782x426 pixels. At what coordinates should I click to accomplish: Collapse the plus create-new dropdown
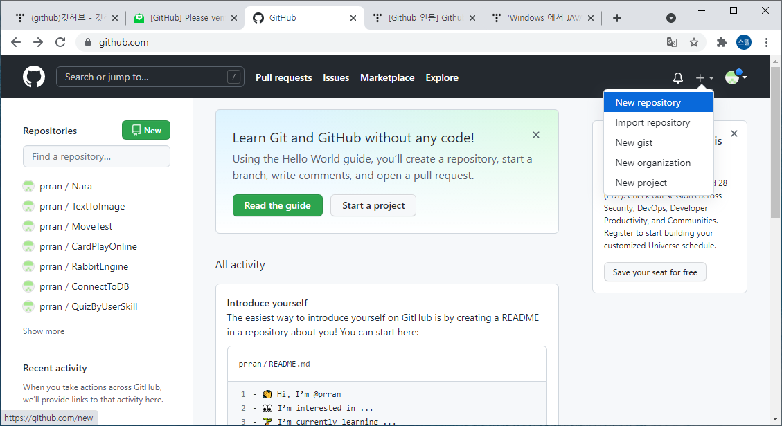pos(704,77)
